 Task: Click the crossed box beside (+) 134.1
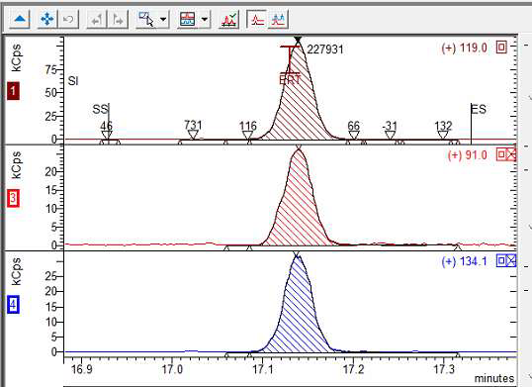(511, 261)
